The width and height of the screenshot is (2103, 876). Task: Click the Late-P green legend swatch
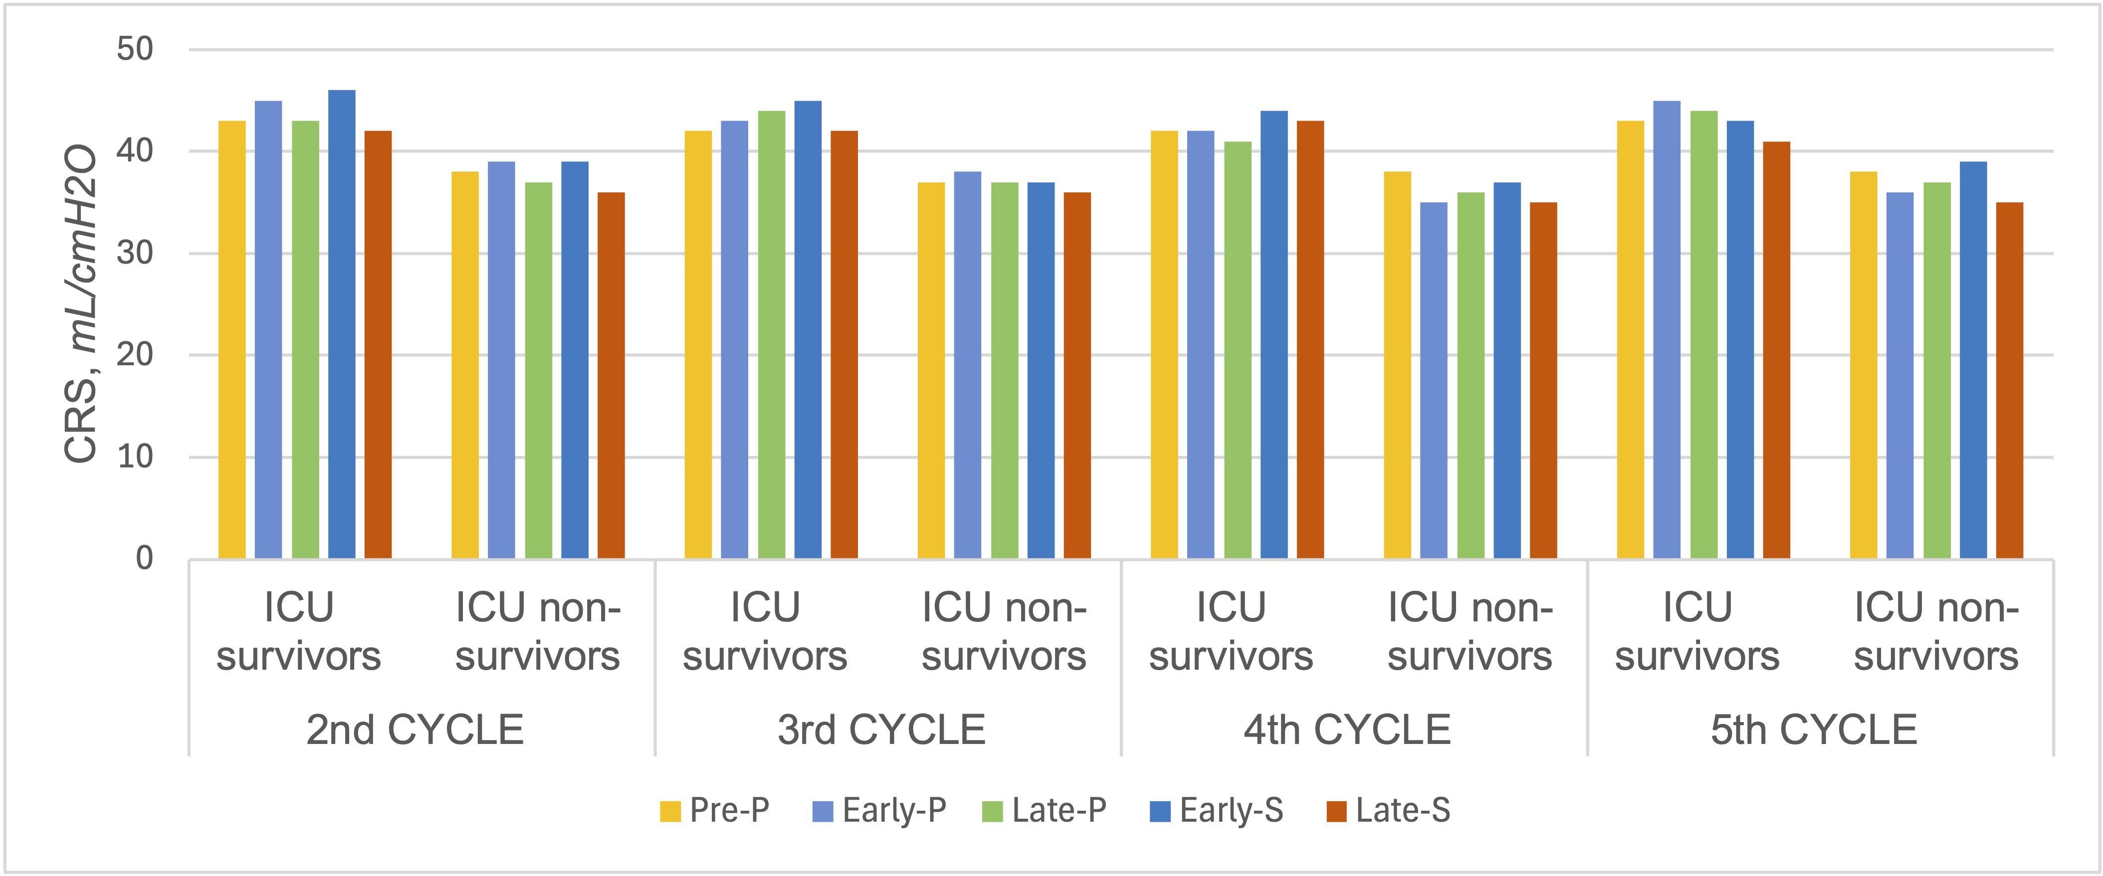992,812
